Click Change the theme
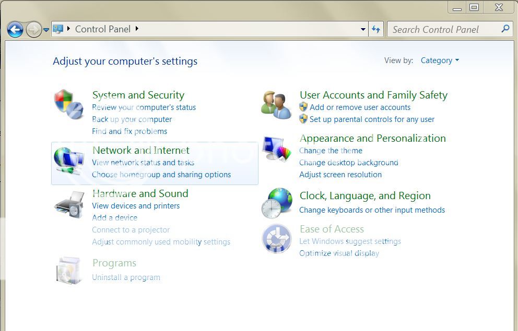The width and height of the screenshot is (518, 331). click(331, 151)
